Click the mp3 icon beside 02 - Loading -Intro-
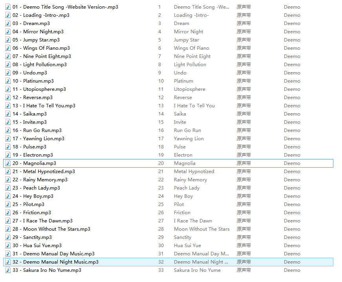The image size is (342, 282). (8, 15)
